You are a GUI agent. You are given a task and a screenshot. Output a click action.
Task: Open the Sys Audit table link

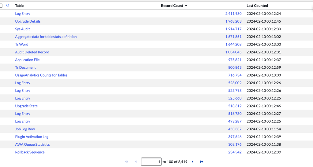(23, 29)
